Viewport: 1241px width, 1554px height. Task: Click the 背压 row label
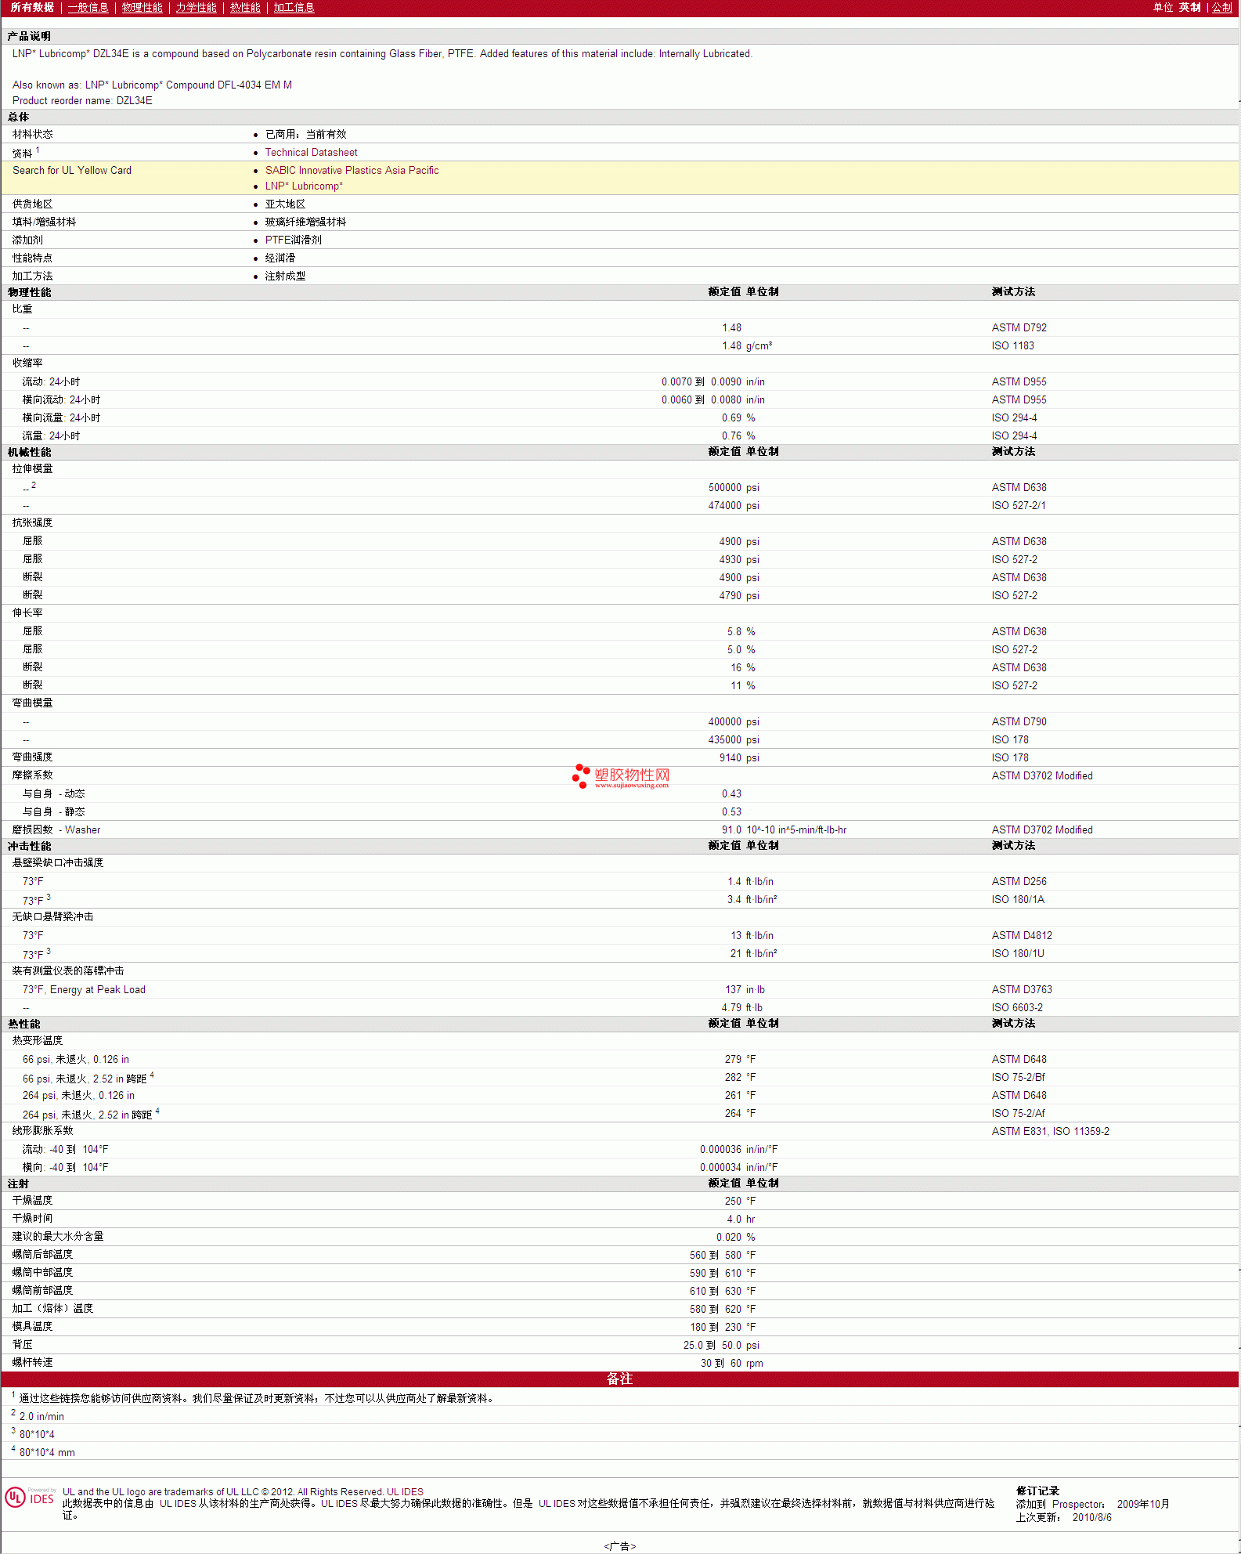23,1345
